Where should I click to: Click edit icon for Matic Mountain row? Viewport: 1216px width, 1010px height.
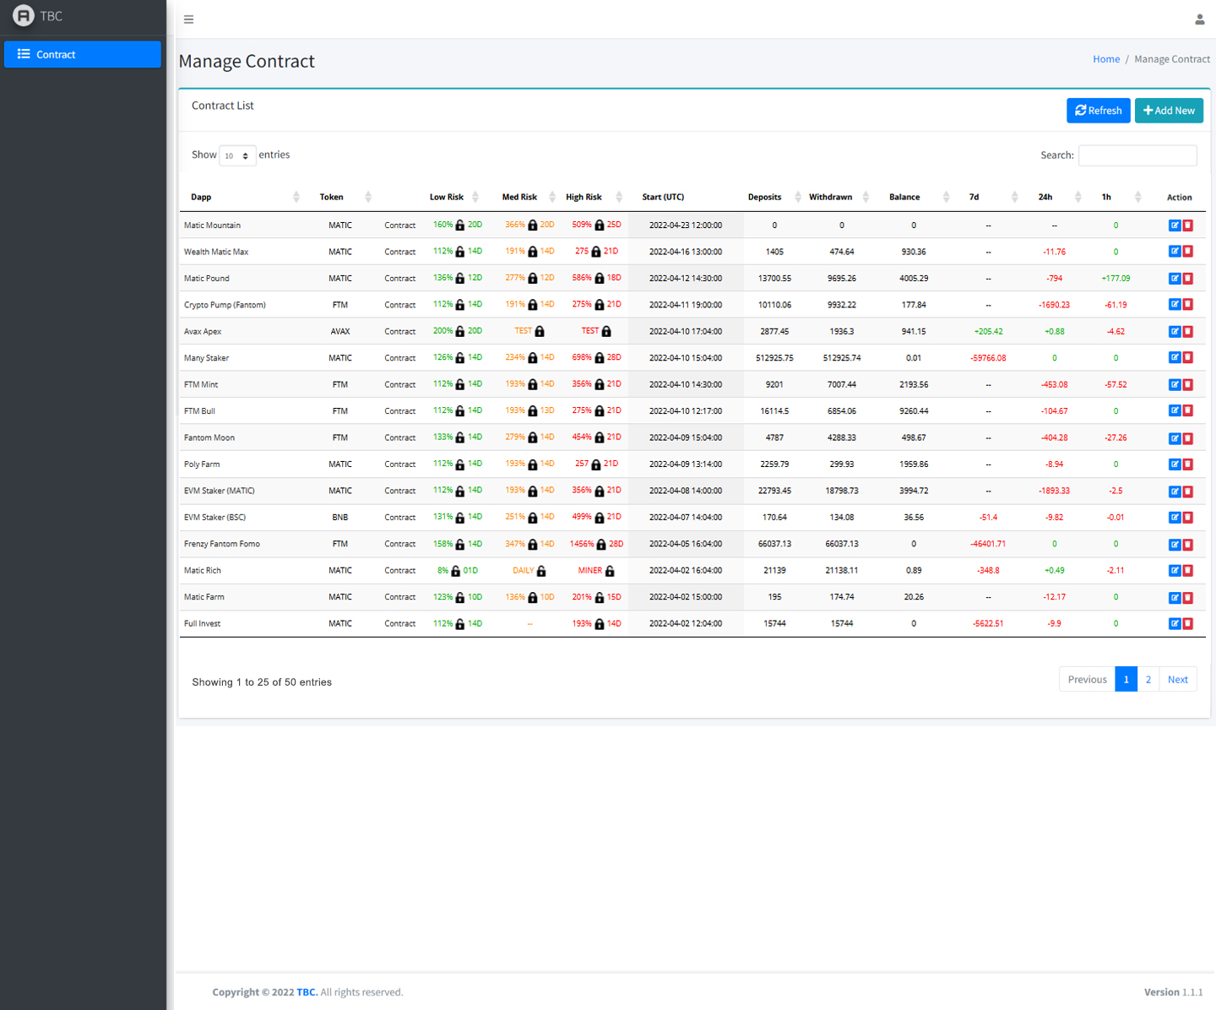(x=1174, y=225)
